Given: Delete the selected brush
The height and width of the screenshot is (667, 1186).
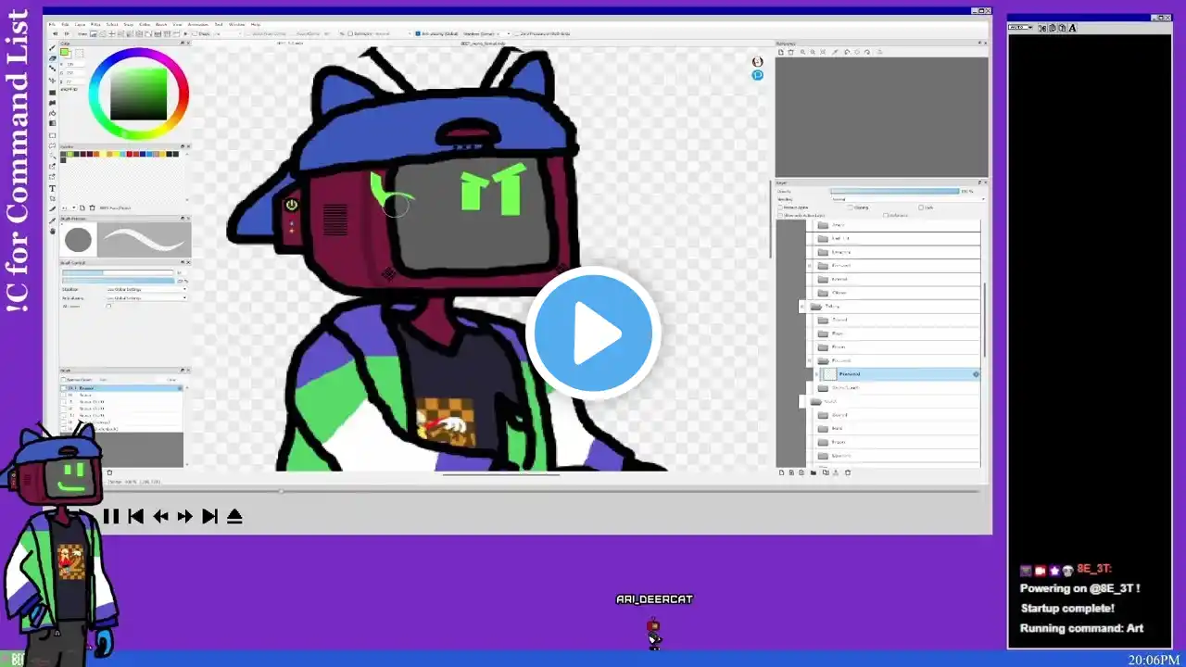Looking at the screenshot, I should (109, 472).
